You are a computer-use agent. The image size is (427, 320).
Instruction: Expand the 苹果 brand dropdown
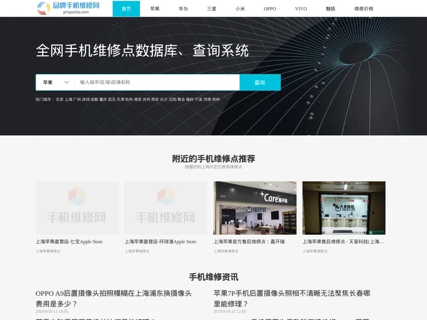55,82
